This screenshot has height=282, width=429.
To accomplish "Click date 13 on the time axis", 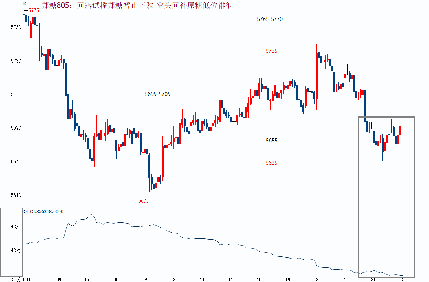I will (202, 279).
